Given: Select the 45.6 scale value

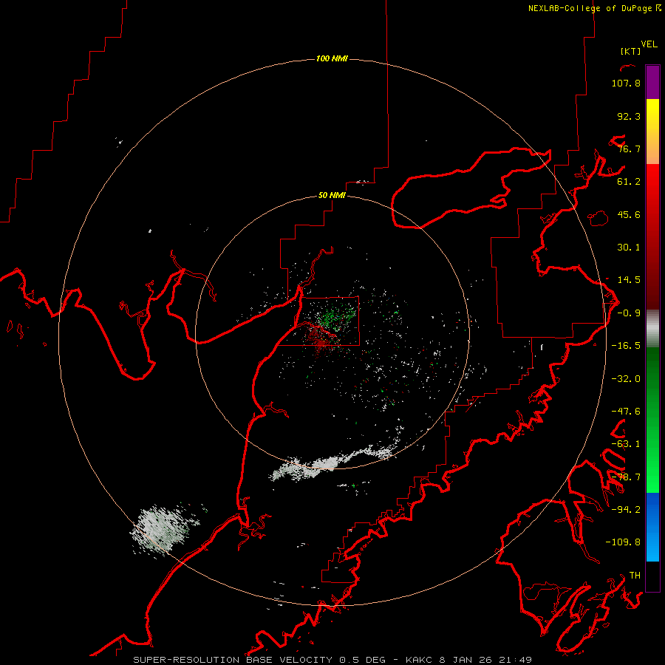Looking at the screenshot, I should click(629, 214).
